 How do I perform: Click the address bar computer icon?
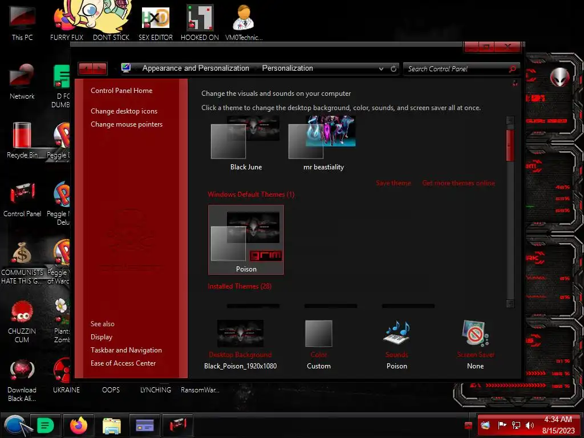tap(126, 68)
